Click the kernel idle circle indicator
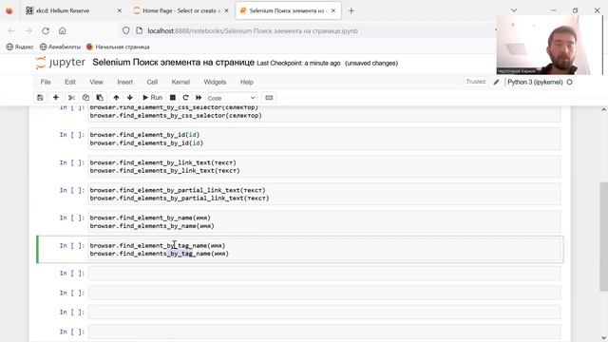The width and height of the screenshot is (608, 342). point(570,83)
